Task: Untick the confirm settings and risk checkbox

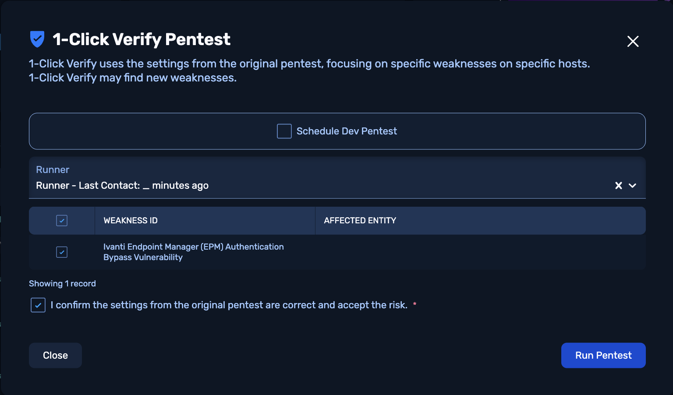Action: 38,305
